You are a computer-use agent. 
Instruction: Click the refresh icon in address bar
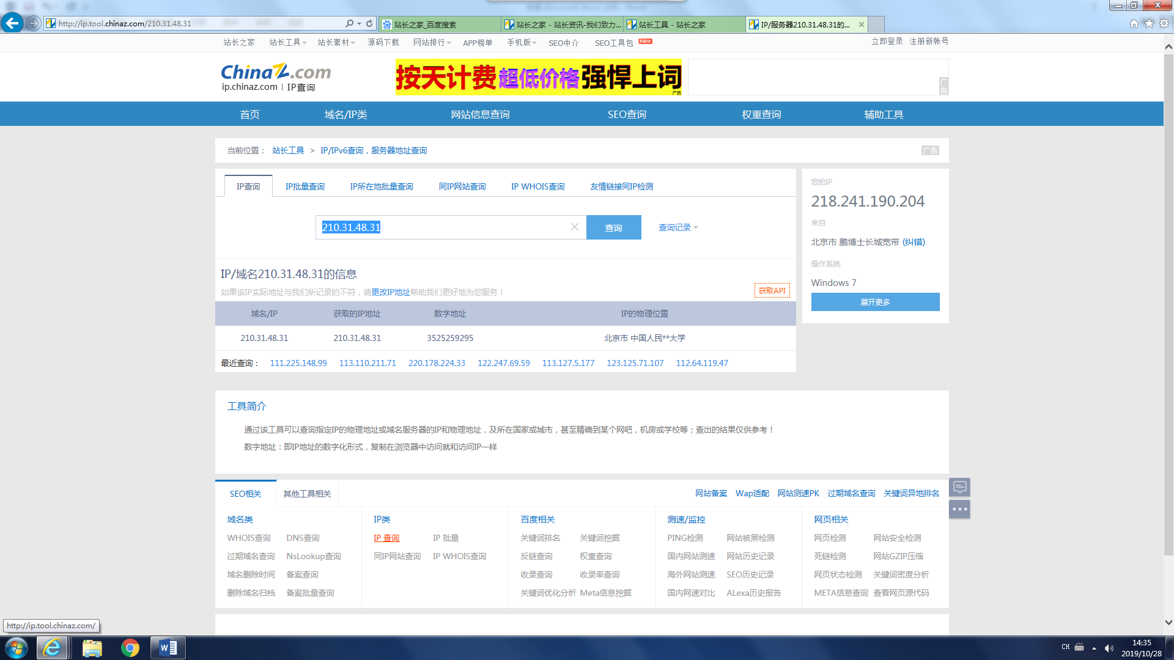(369, 23)
